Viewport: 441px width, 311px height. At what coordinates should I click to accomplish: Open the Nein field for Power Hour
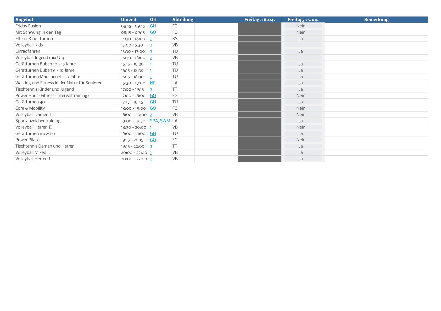[x=303, y=96]
